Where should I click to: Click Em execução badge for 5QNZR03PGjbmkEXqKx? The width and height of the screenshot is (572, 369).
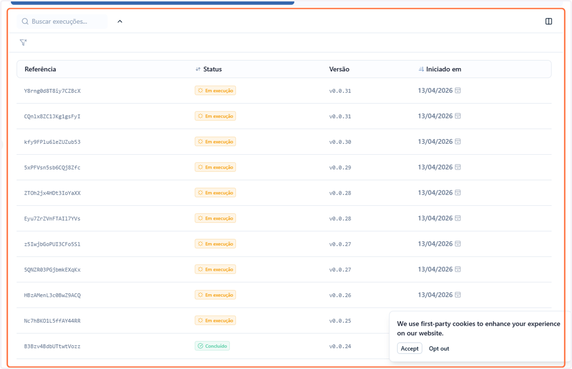(x=215, y=269)
